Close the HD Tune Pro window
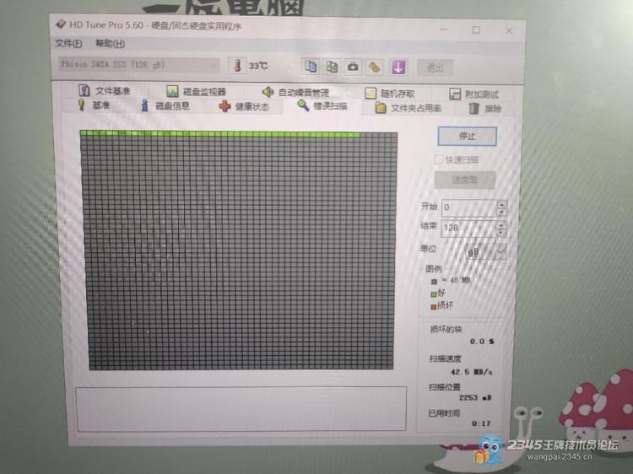 [x=509, y=30]
